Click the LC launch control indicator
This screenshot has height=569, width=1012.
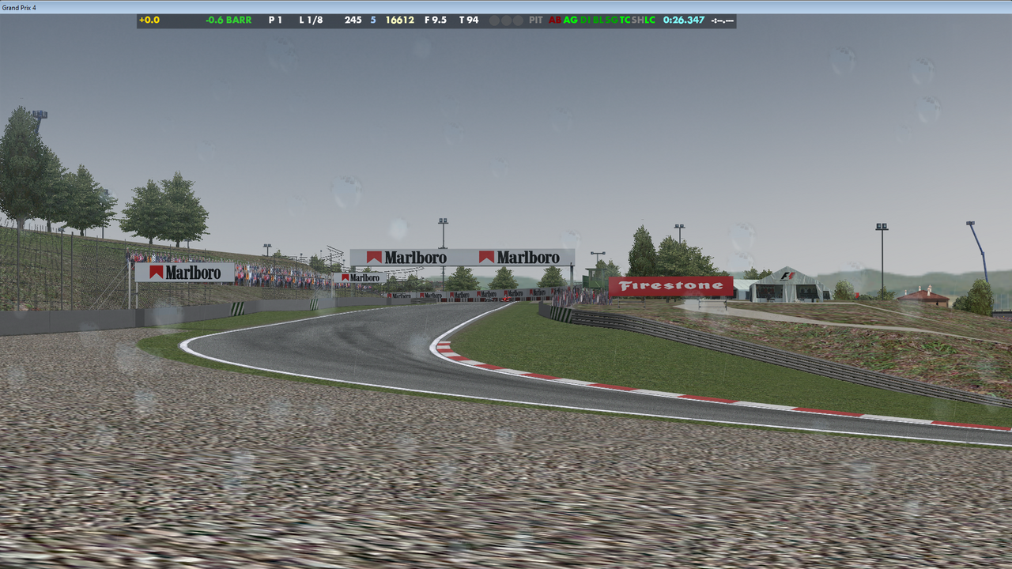pyautogui.click(x=650, y=20)
